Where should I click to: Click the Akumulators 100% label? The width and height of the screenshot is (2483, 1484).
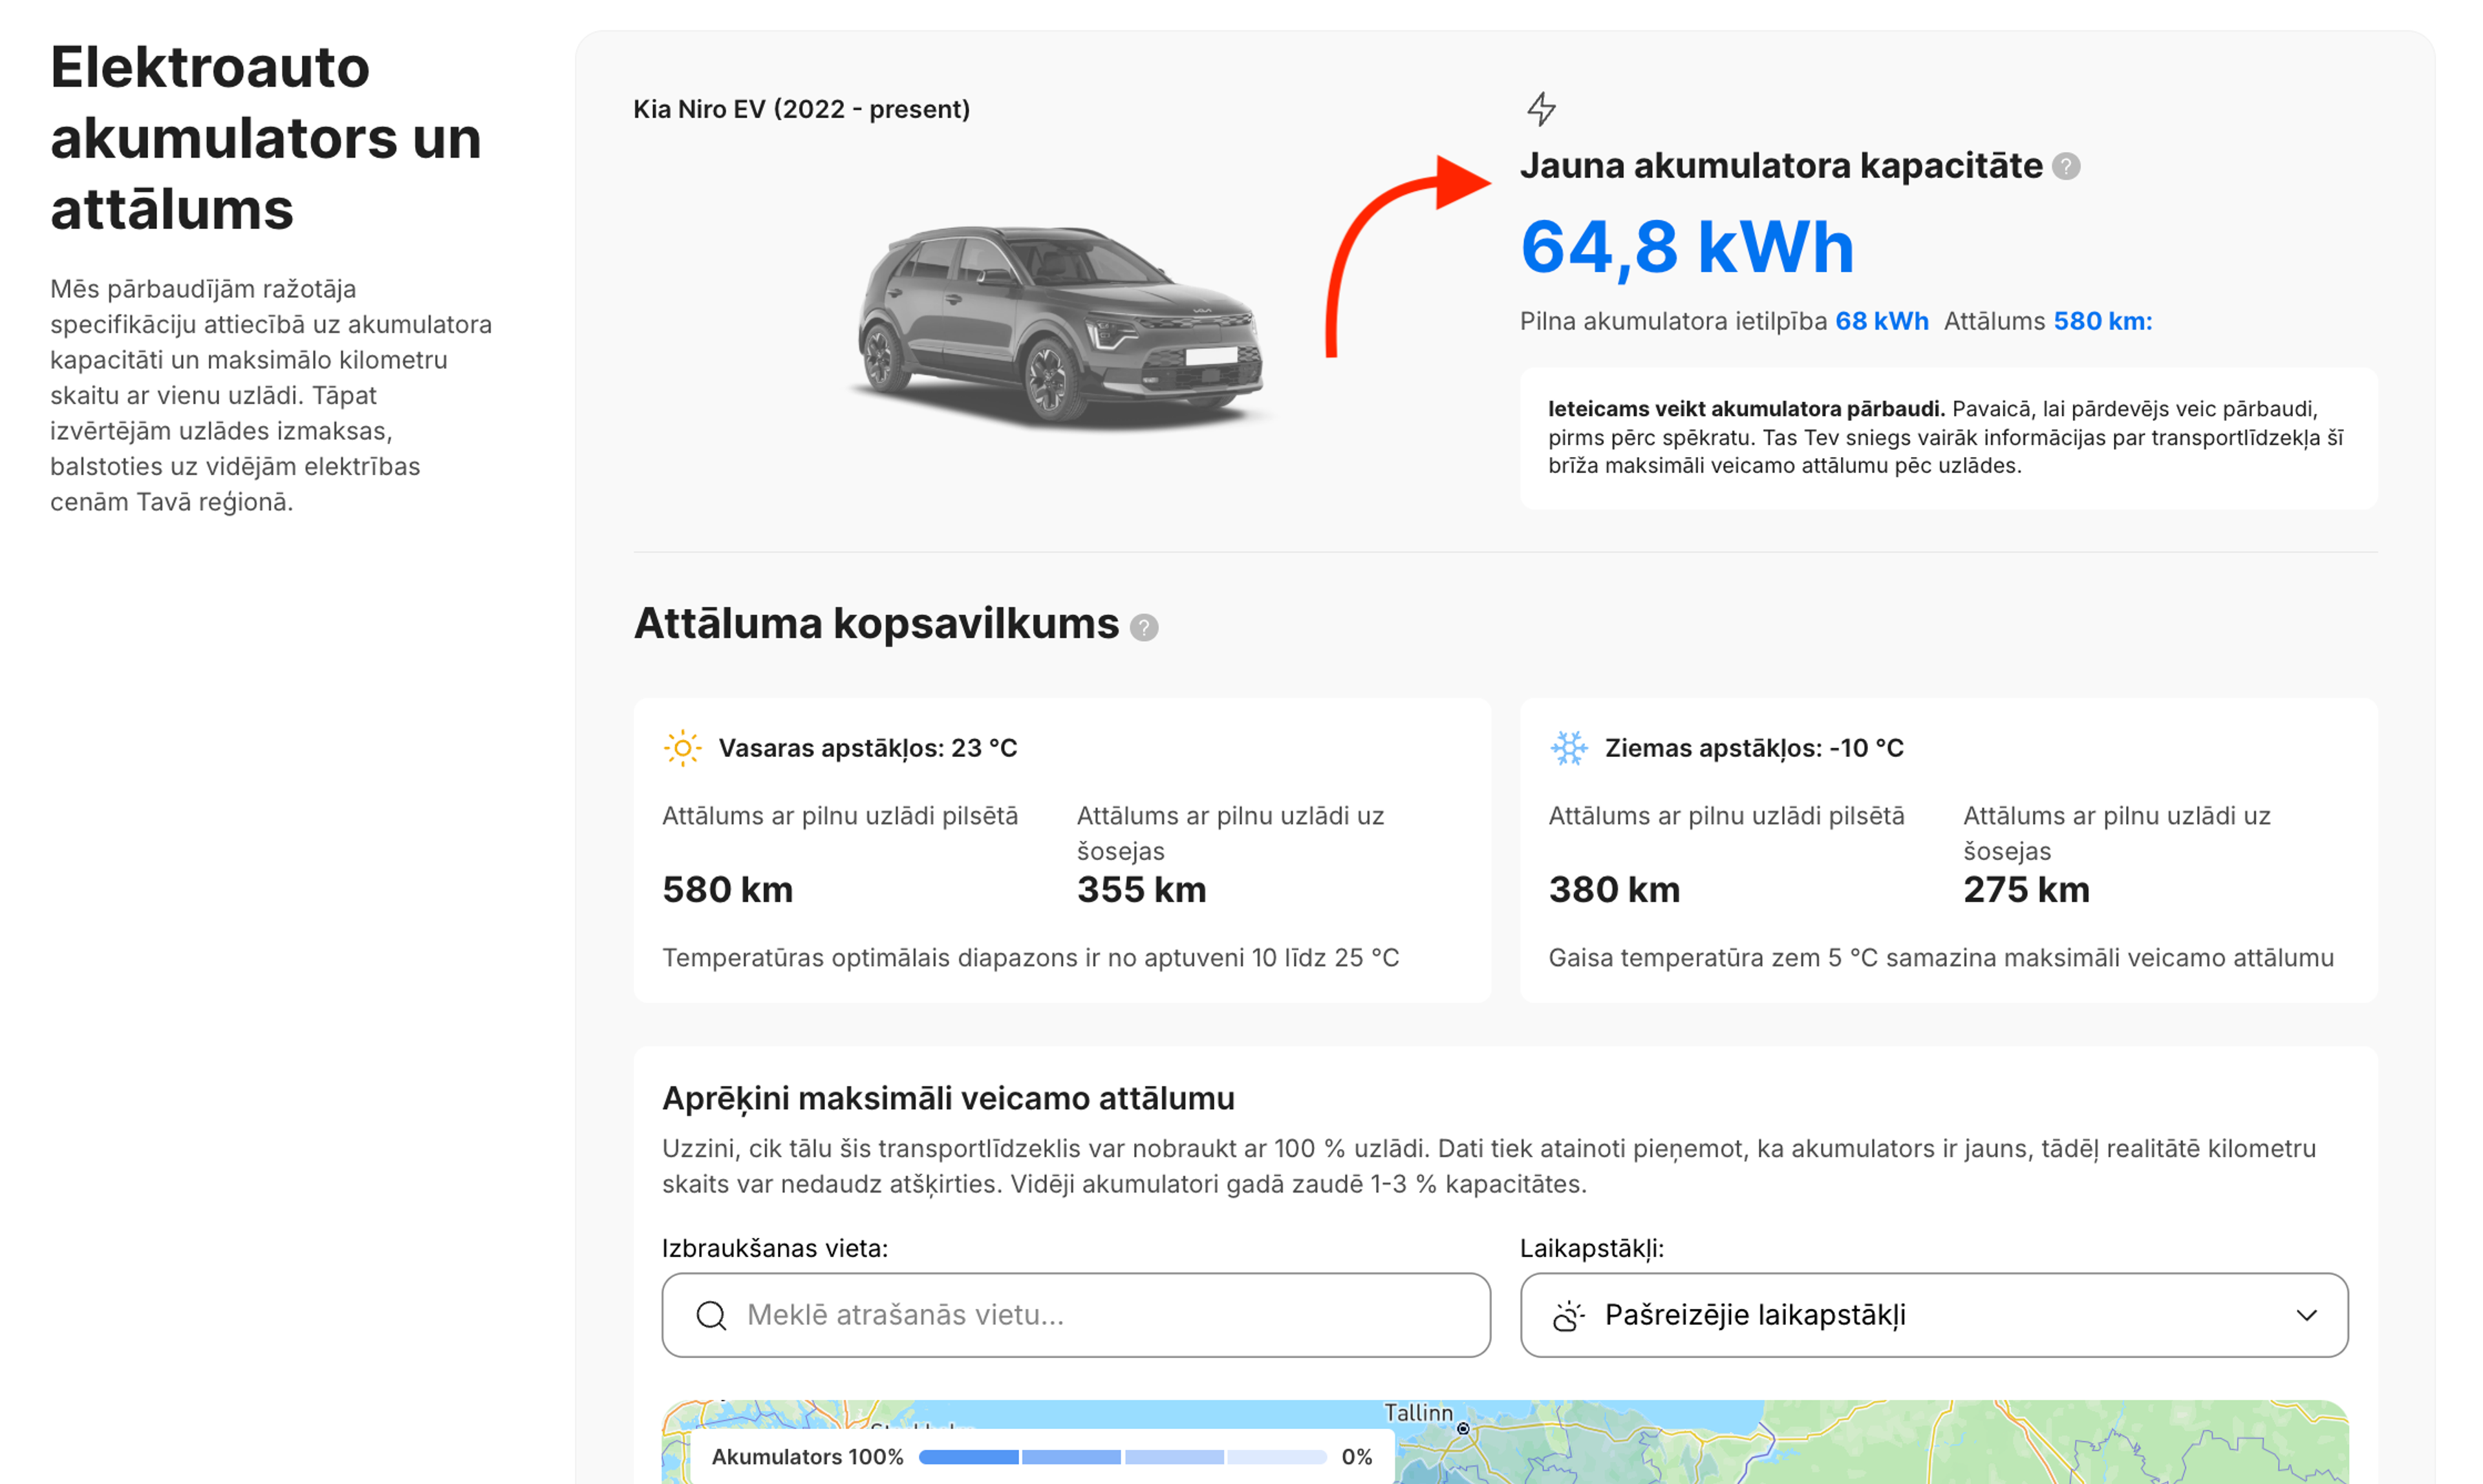806,1457
